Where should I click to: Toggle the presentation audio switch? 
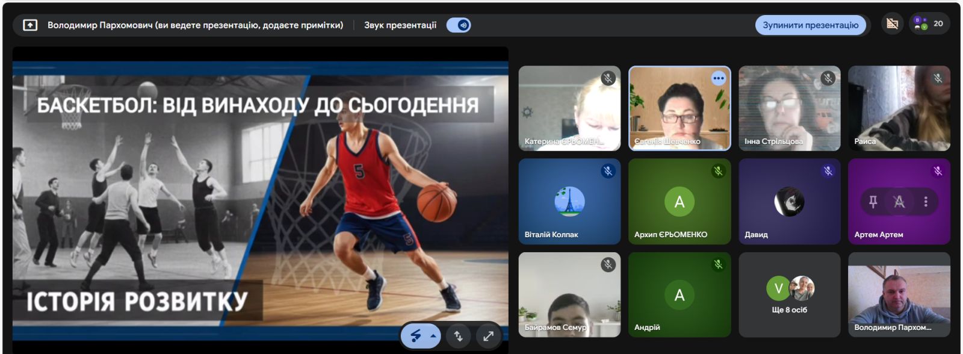pyautogui.click(x=459, y=25)
